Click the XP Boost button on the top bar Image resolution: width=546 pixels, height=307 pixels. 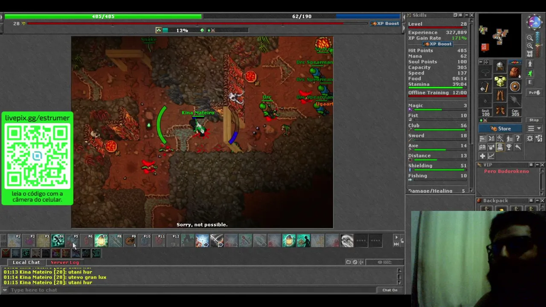tap(385, 23)
